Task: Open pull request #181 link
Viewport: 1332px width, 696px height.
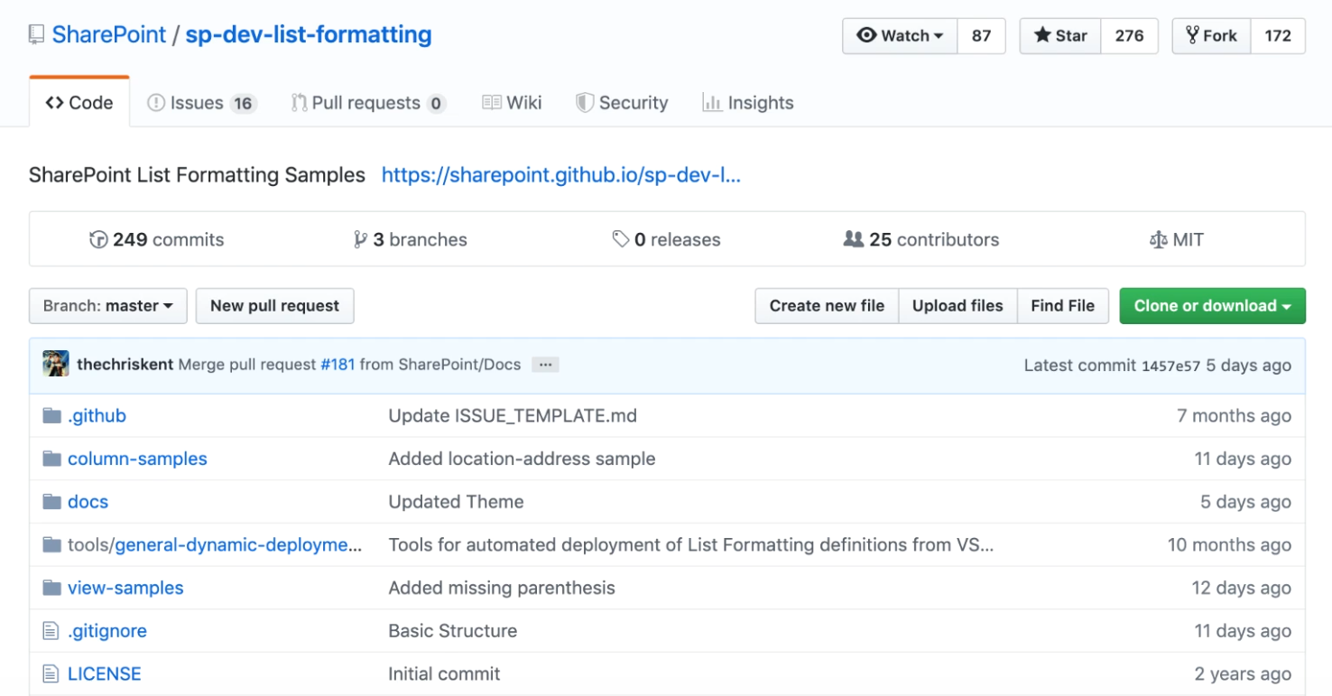Action: pos(338,365)
